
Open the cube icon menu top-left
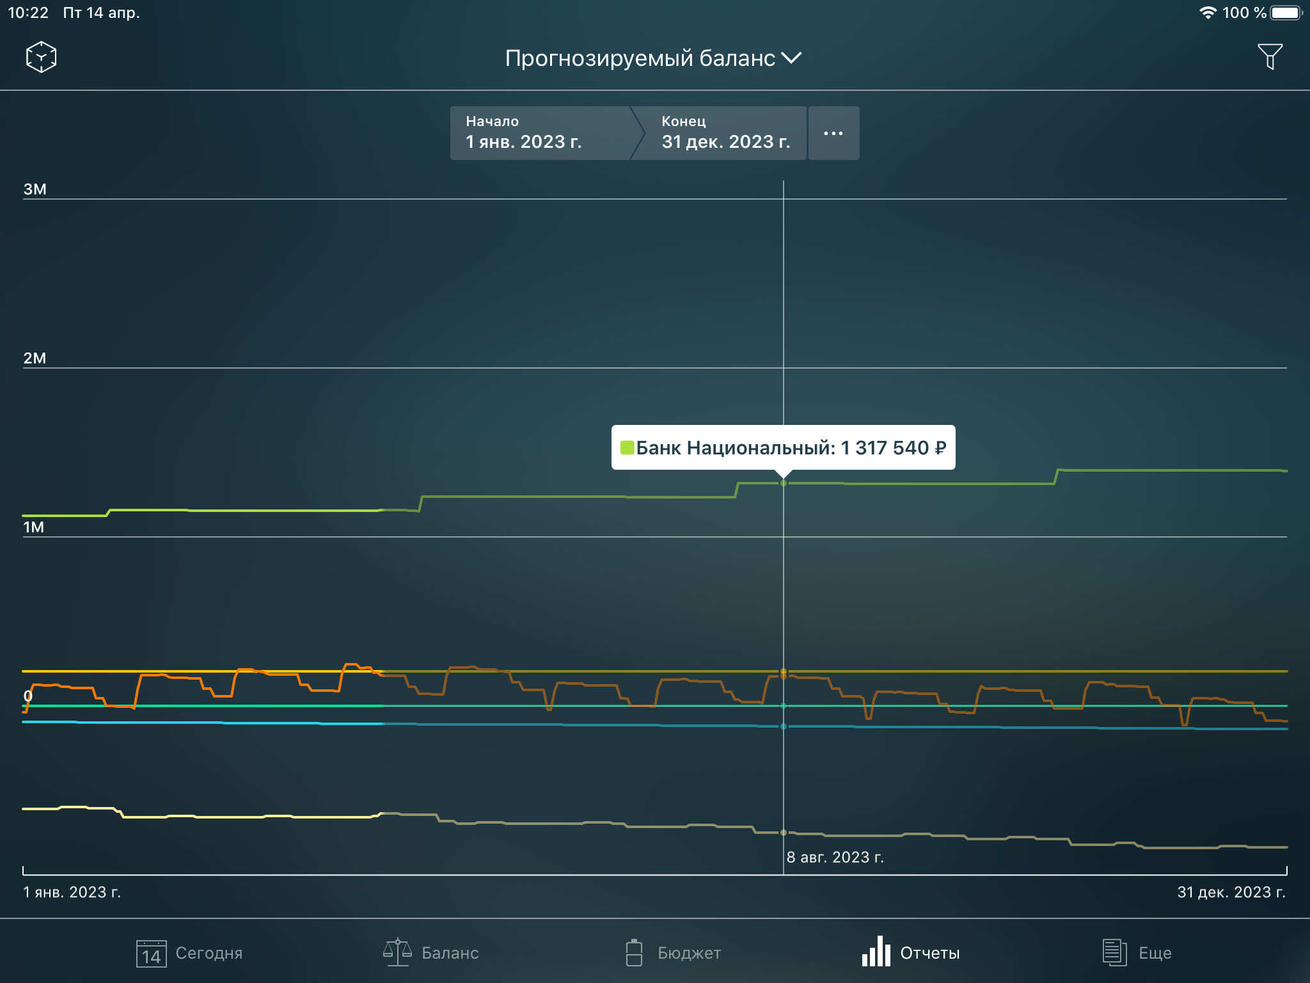coord(41,57)
